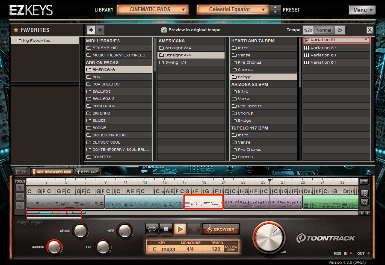
Task: Click the LPF knob
Action: (103, 247)
